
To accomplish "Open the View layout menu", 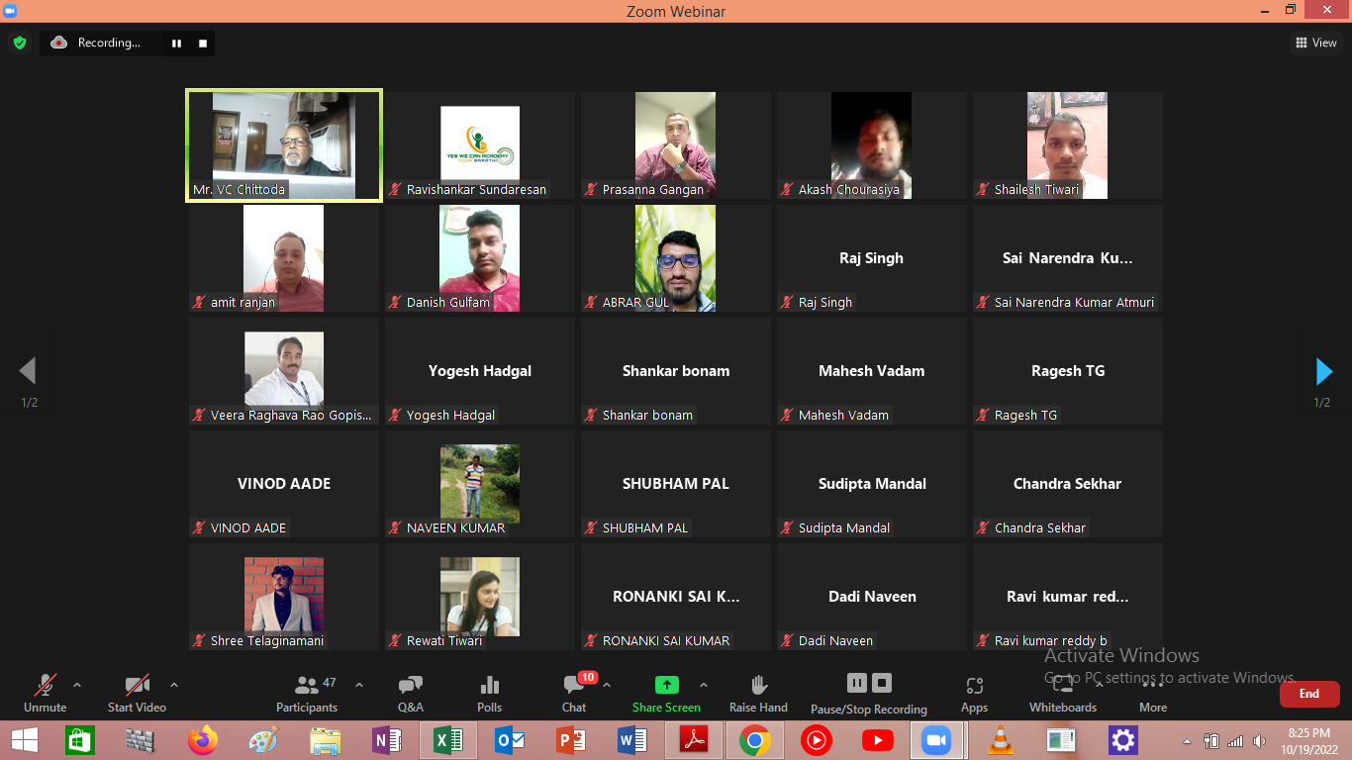I will (x=1315, y=43).
